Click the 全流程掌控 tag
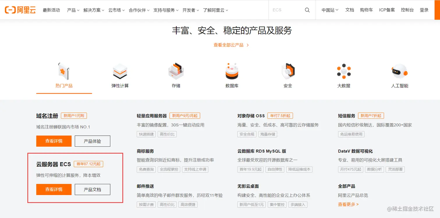This screenshot has height=218, width=440. point(169,169)
